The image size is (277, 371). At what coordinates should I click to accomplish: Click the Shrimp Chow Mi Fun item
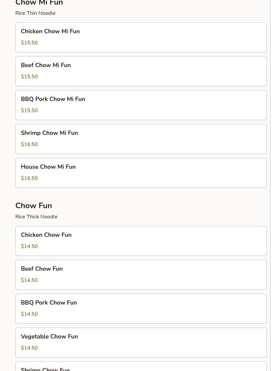click(141, 139)
